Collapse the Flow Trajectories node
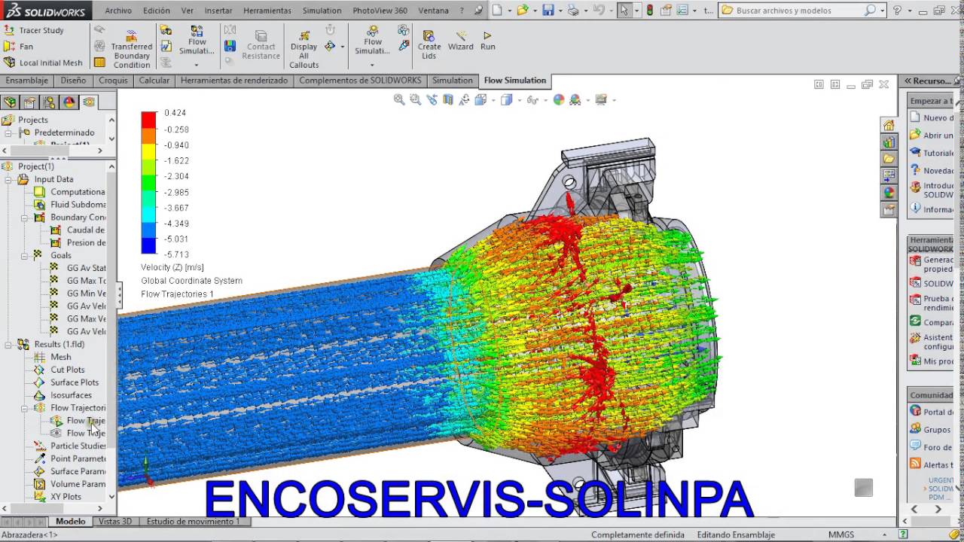964x542 pixels. [x=24, y=408]
